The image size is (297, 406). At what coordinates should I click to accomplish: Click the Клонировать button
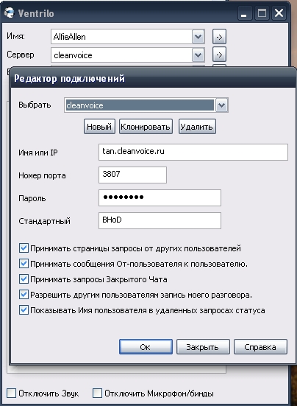click(x=146, y=127)
